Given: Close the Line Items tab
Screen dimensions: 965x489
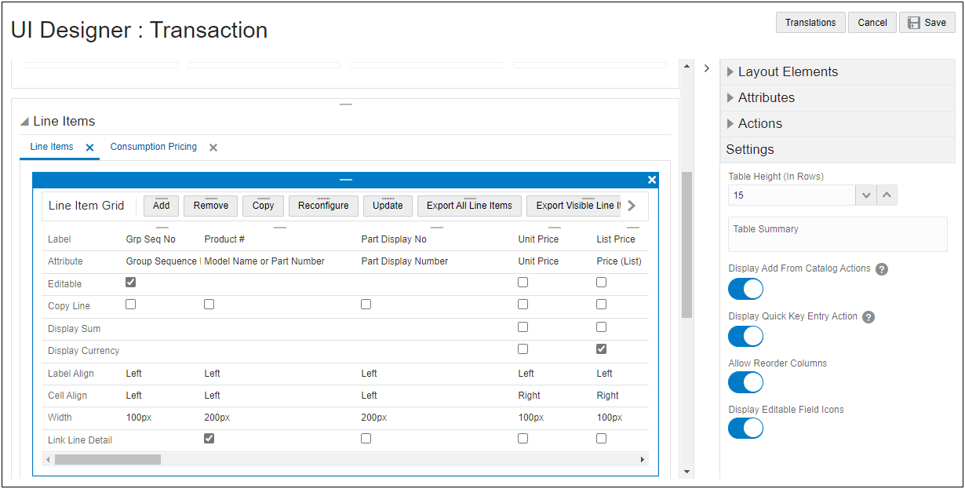Looking at the screenshot, I should click(89, 147).
